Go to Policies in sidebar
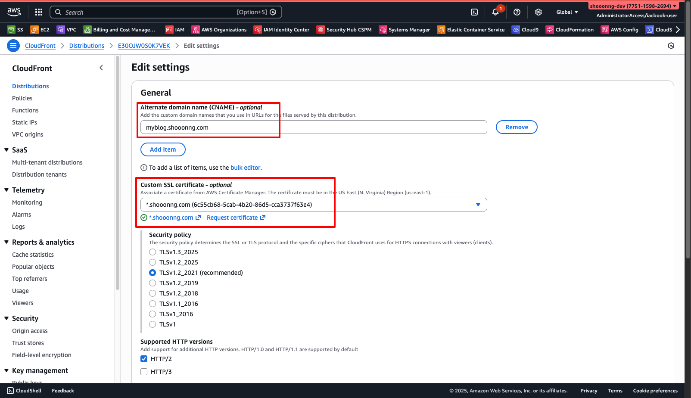The image size is (691, 398). 22,98
